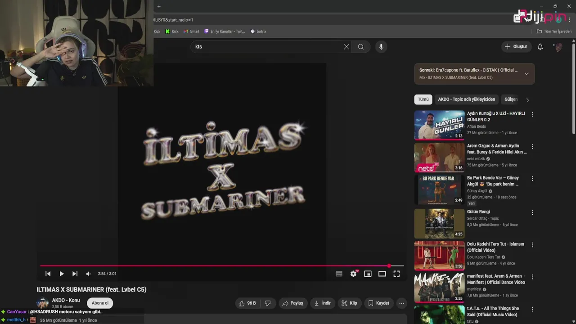Open Manifest Official Dance Video thumbnail
Screen dimensions: 576x324
point(439,288)
